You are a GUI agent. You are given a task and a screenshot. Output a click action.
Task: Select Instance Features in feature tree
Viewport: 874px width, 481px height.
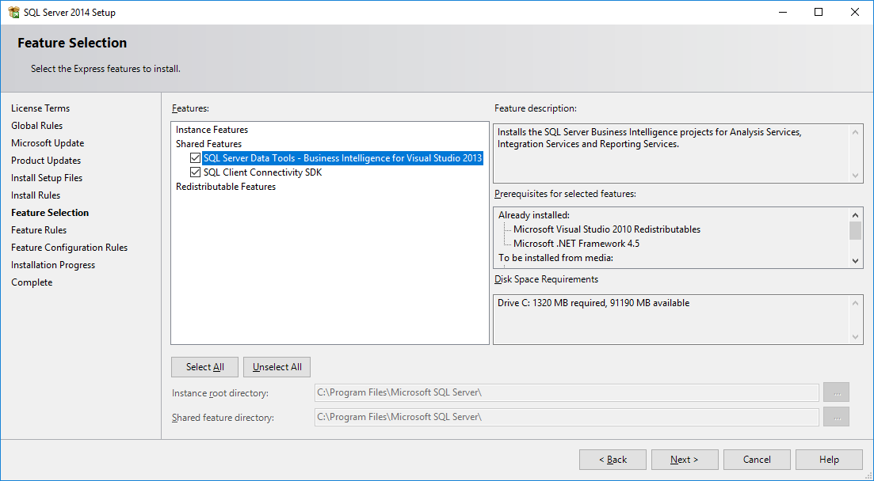click(212, 130)
